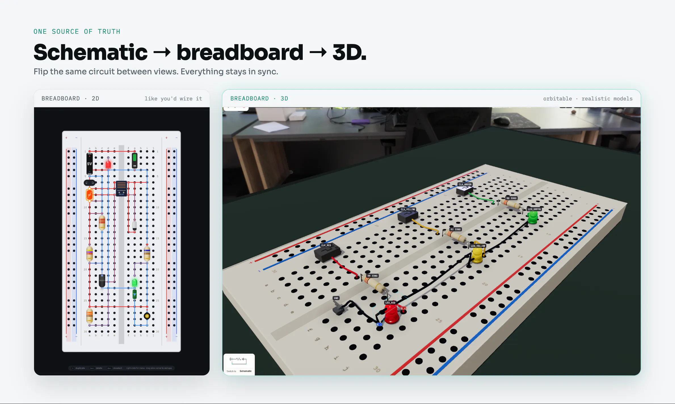Viewport: 675px width, 404px height.
Task: Click the 'BREADBOARD · 2D' panel header
Action: tap(70, 98)
